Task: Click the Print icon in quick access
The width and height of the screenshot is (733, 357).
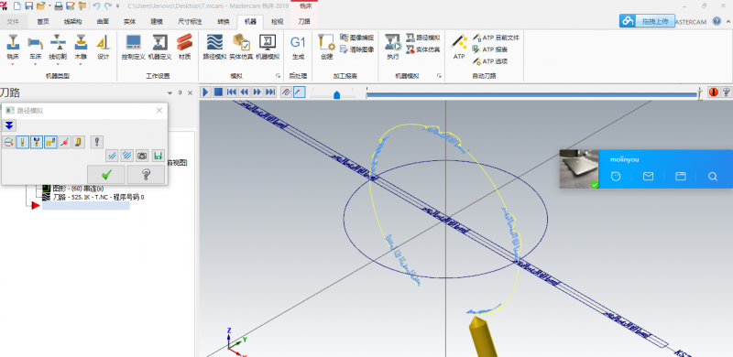Action: click(59, 6)
